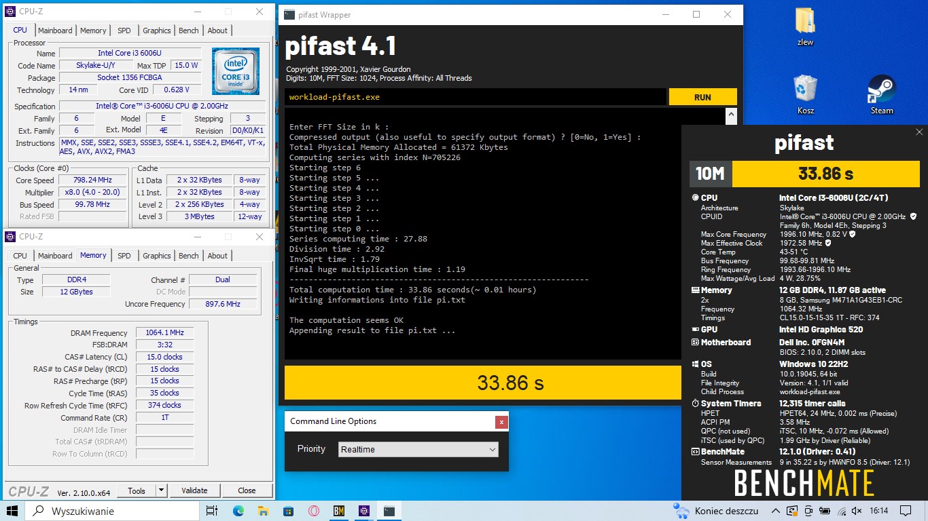Open Bench tab in lower CPU-Z window
Screen dimensions: 928x521
189,256
